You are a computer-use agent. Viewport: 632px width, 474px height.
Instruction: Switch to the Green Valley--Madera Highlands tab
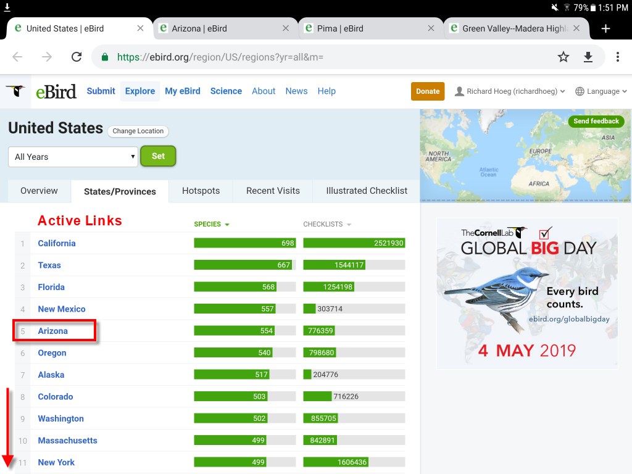tap(517, 28)
